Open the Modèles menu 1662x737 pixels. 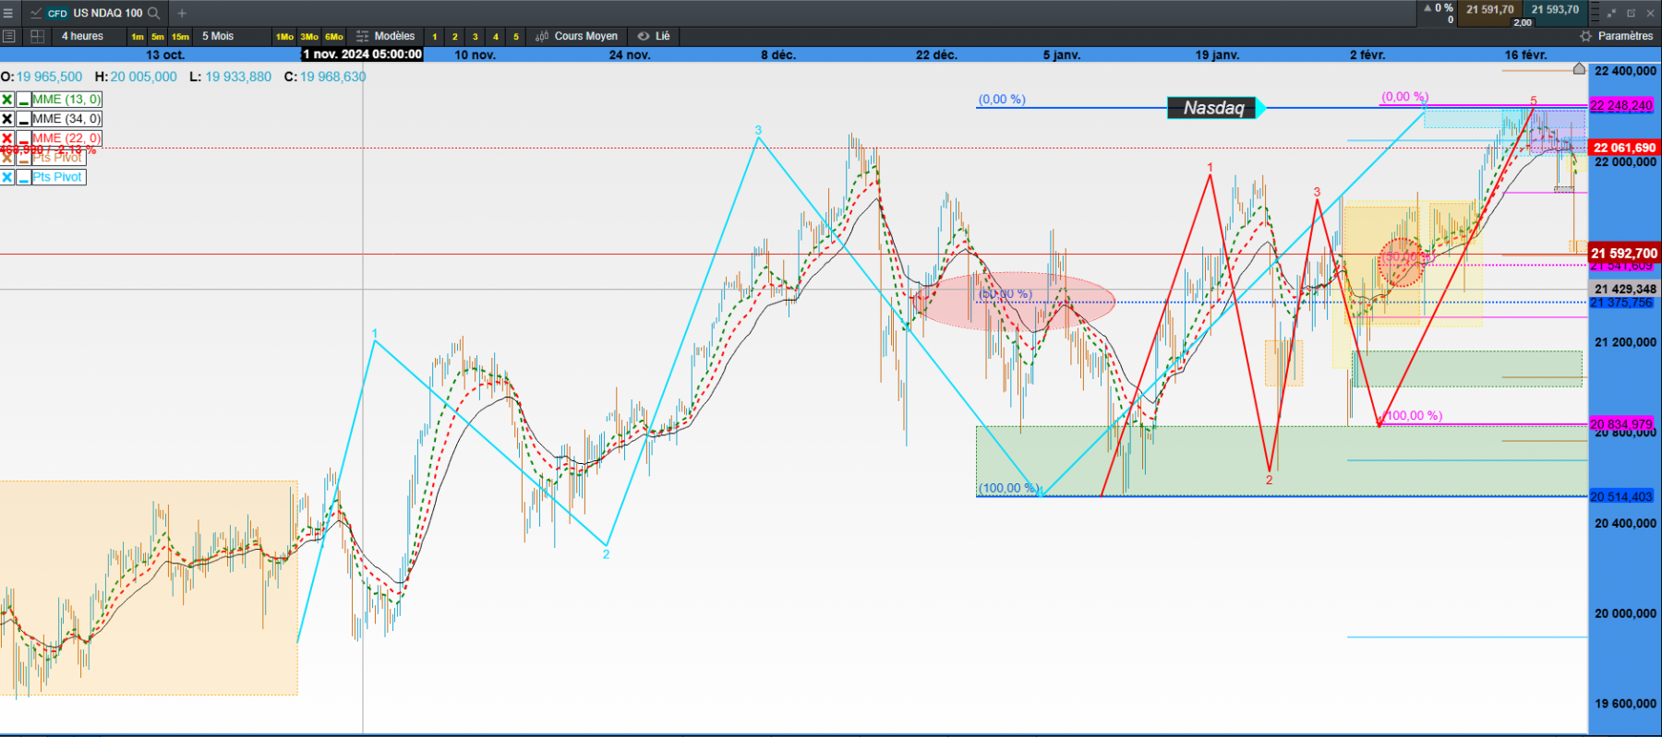387,36
